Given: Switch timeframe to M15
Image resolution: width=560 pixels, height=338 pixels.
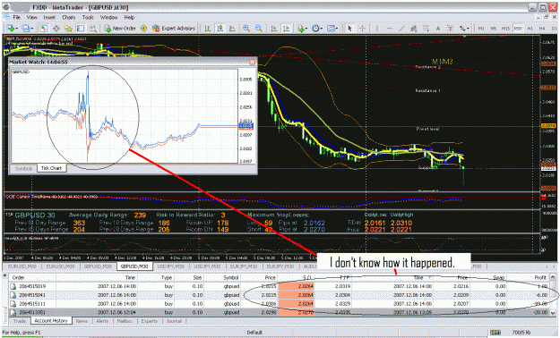Looking at the screenshot, I should point(505,29).
